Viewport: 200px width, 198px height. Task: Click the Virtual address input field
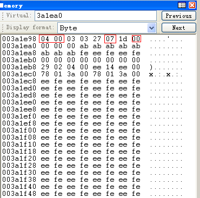pos(96,16)
